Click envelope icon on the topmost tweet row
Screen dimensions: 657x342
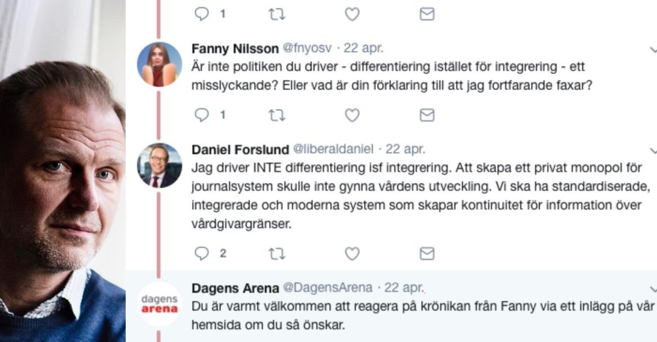(x=426, y=14)
